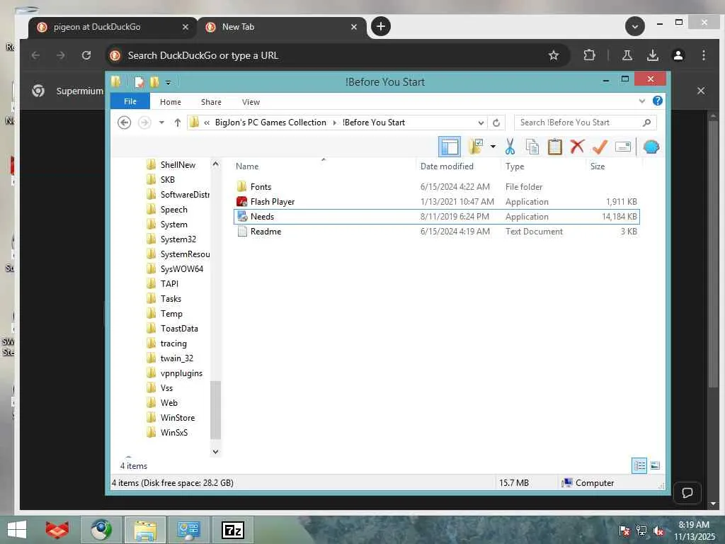Click BigJon's PC Games Collection breadcrumb
725x544 pixels.
tap(270, 123)
